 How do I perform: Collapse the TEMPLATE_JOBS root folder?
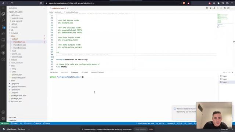click(16, 12)
